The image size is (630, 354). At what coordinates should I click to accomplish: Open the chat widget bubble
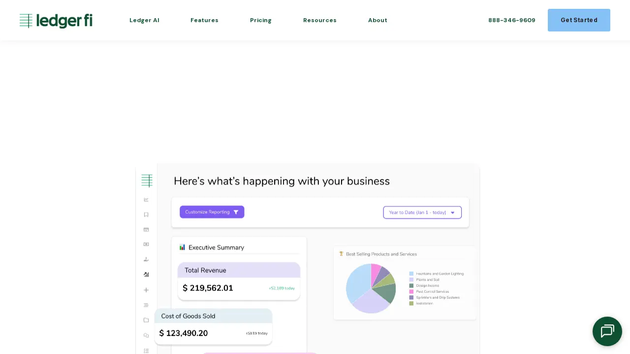(x=607, y=331)
